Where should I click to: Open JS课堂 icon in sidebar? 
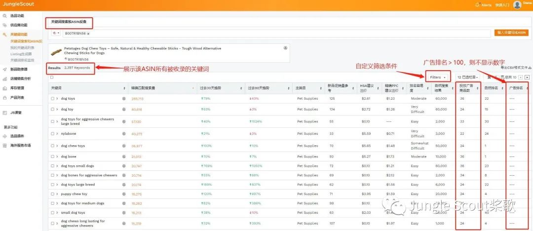(x=4, y=113)
